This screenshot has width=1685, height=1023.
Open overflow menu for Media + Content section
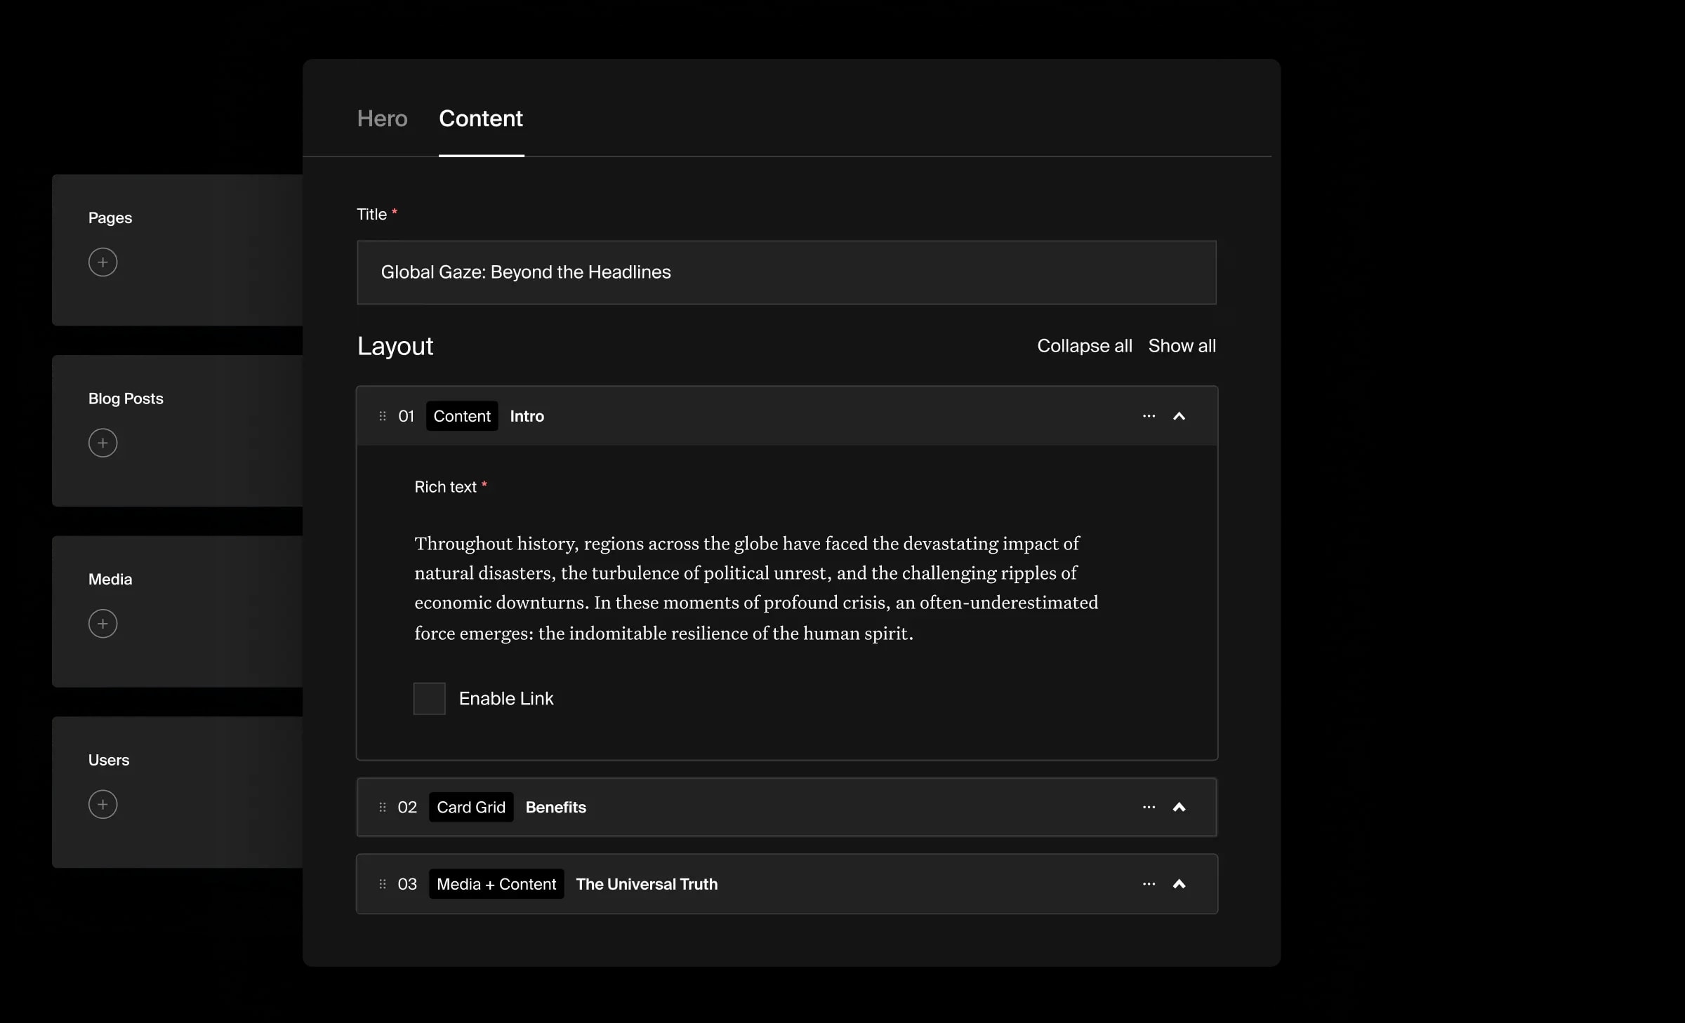tap(1148, 882)
